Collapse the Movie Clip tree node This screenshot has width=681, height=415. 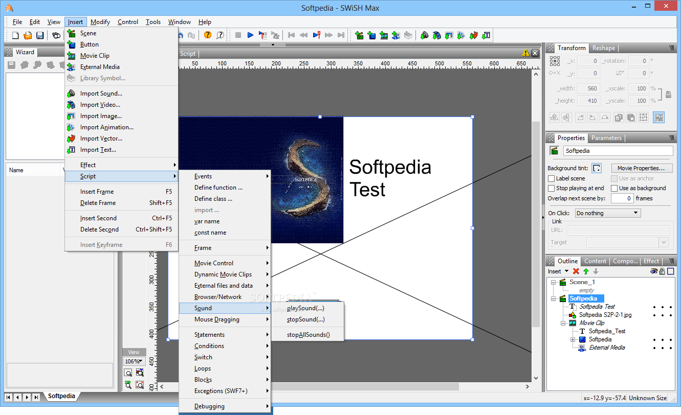tap(563, 323)
